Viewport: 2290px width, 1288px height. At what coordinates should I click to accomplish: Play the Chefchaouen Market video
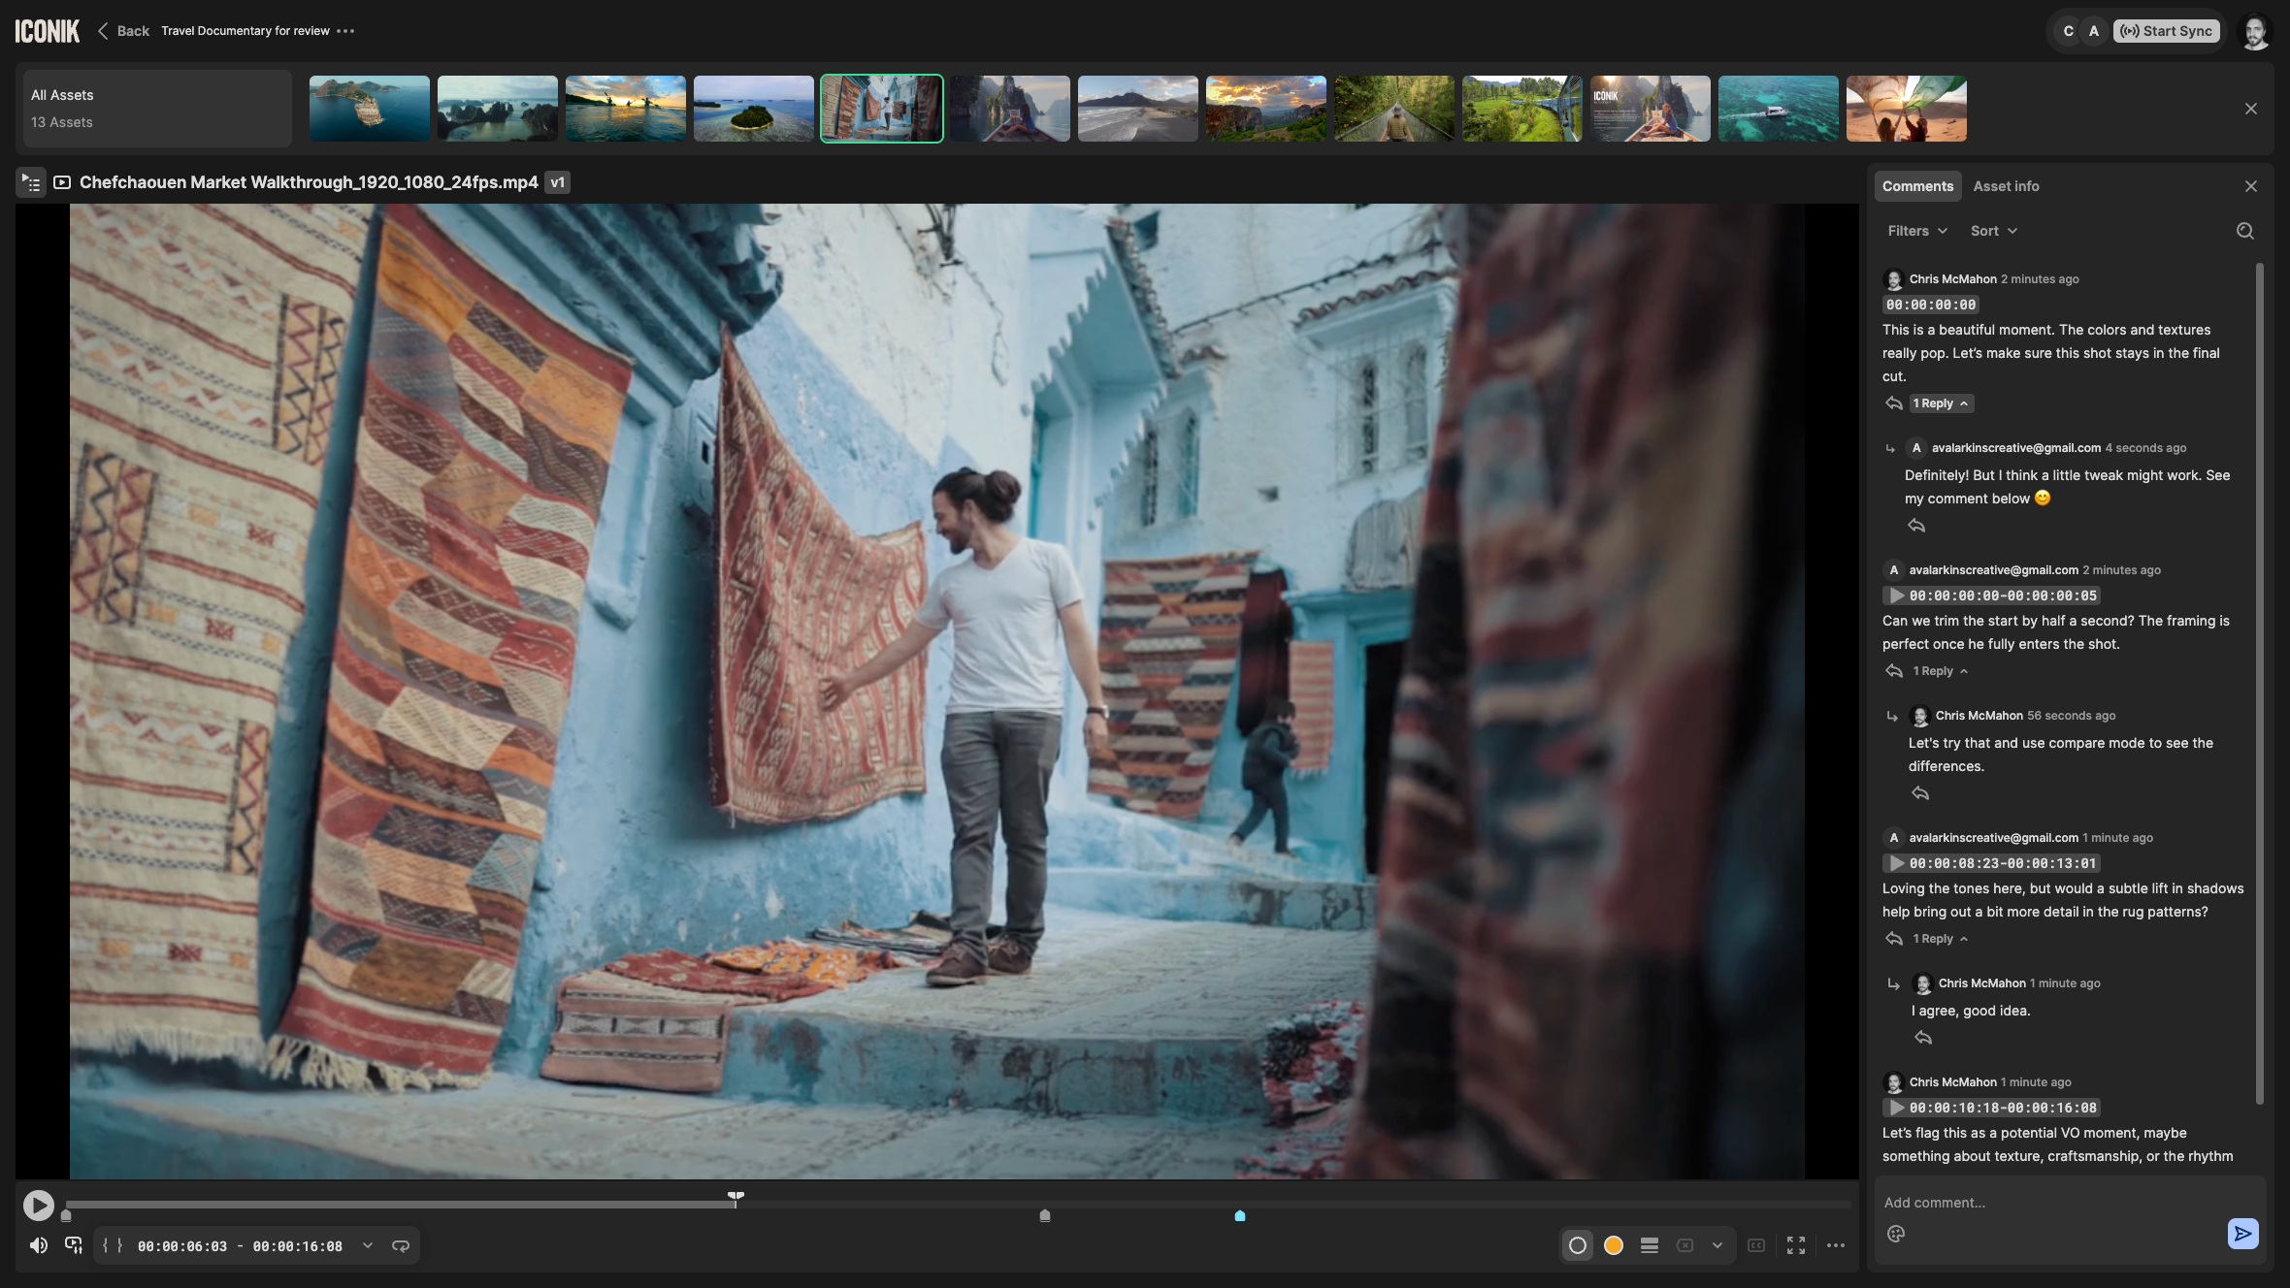coord(38,1205)
